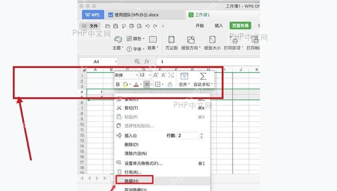Choose 插入(I) from the context menu

pyautogui.click(x=131, y=135)
